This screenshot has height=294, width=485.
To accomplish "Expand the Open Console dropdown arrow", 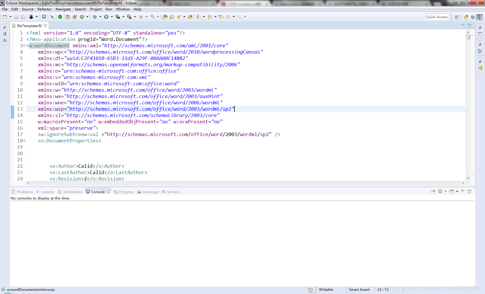I will (457, 191).
